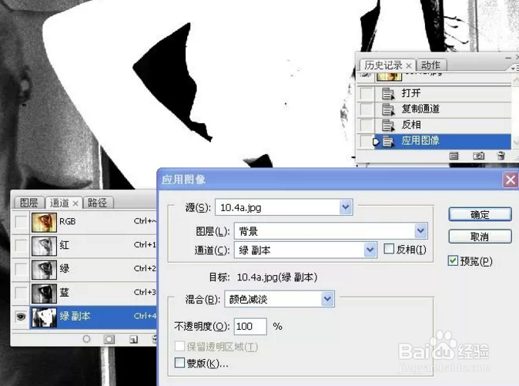Create new document from state in History
519x386 pixels.
tap(454, 156)
